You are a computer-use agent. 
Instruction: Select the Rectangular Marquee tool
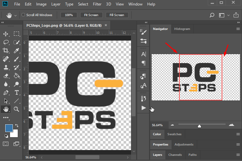point(16,34)
